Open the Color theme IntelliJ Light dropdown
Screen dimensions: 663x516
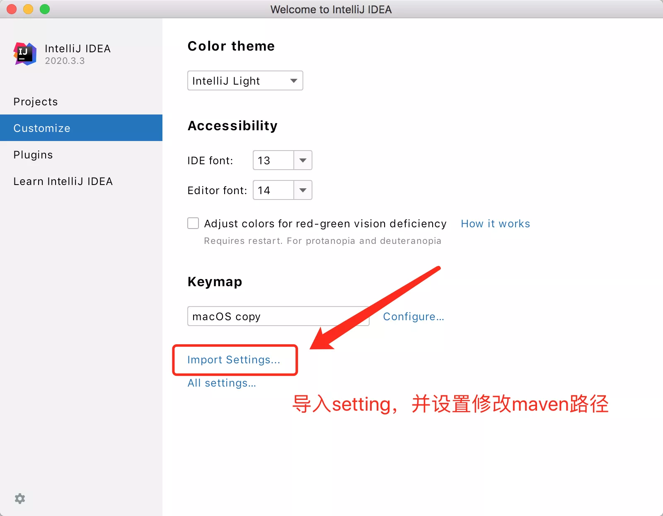click(245, 80)
